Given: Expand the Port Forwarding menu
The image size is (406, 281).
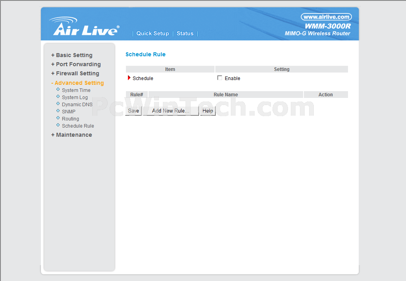Looking at the screenshot, I should (x=76, y=64).
